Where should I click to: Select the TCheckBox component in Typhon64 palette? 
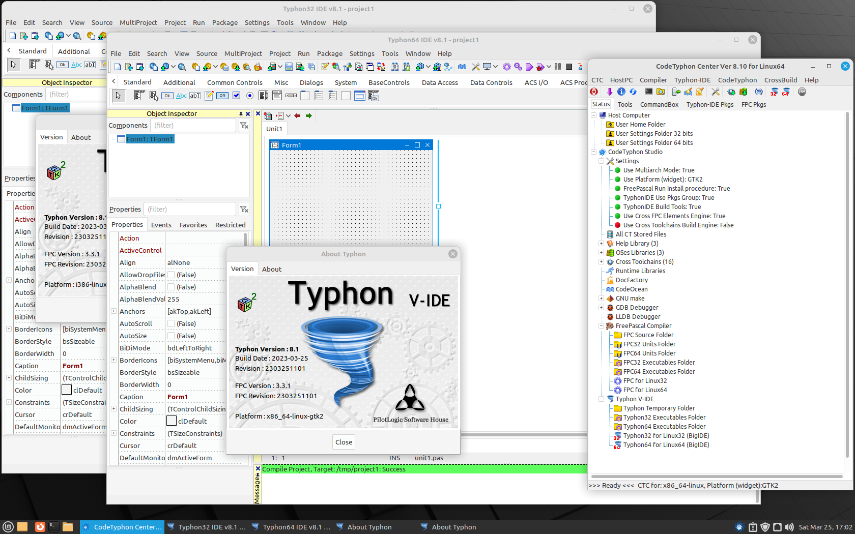click(237, 96)
